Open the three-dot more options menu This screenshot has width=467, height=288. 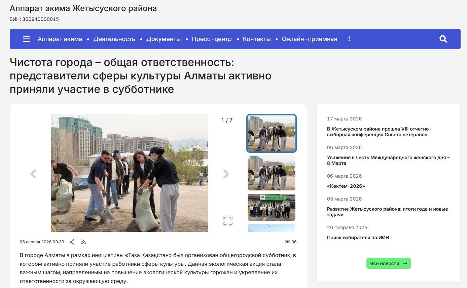349,39
